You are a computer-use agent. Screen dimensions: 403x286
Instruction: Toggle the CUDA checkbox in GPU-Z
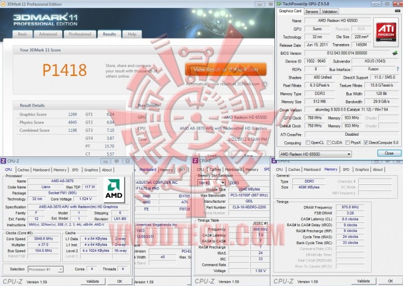point(329,142)
